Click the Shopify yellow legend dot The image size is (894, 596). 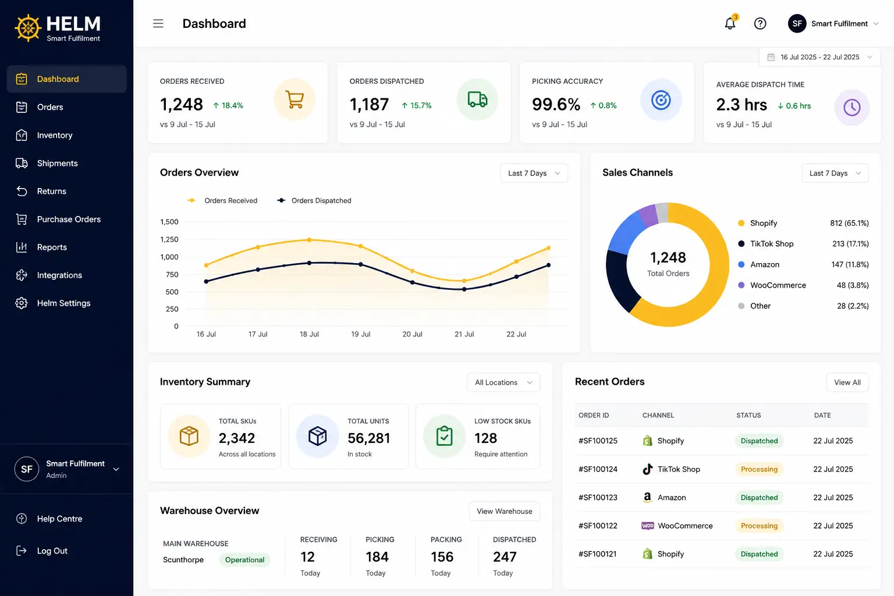point(741,223)
